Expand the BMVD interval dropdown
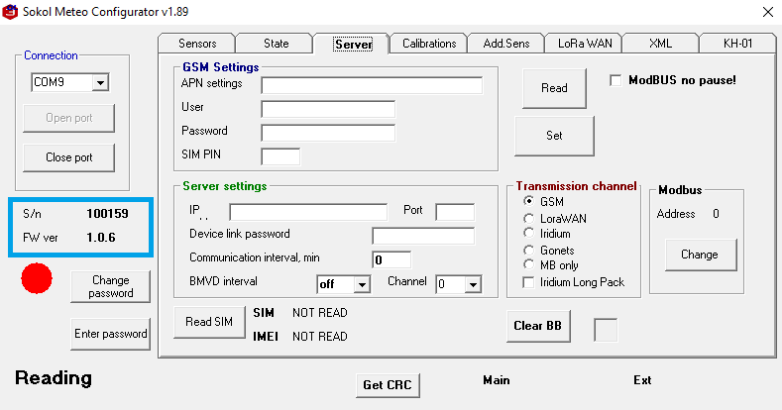This screenshot has height=410, width=782. click(362, 284)
